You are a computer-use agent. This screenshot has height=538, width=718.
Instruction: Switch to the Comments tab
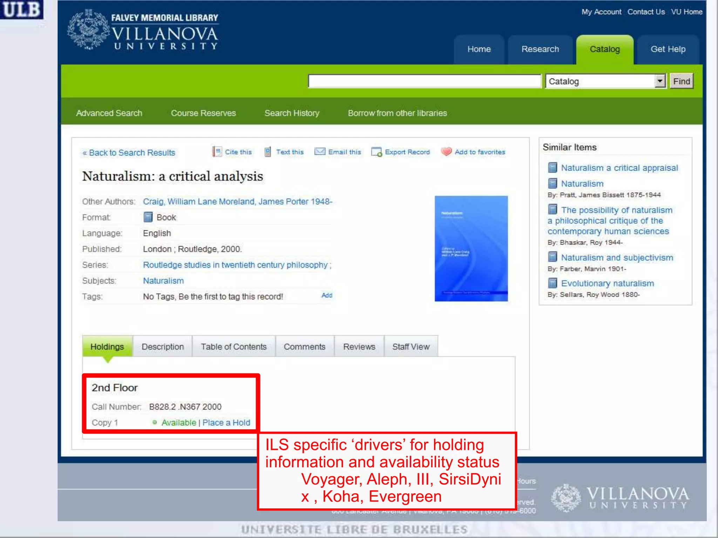304,346
